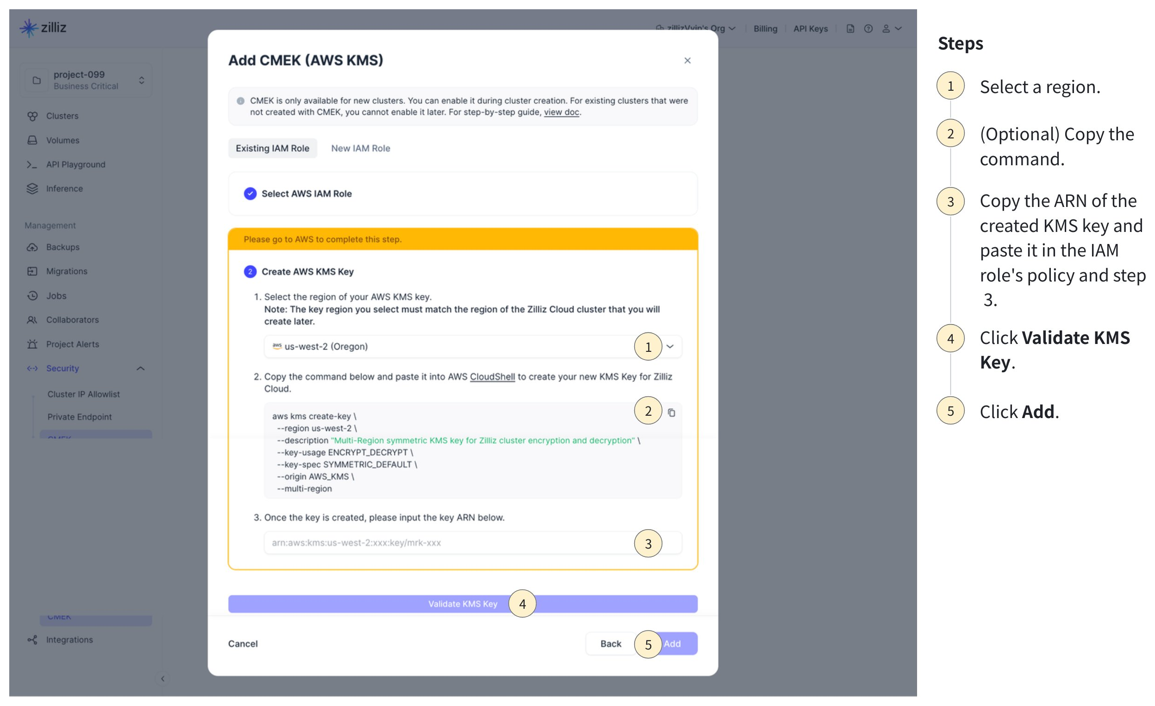Collapse the Security section chevron

tap(140, 369)
